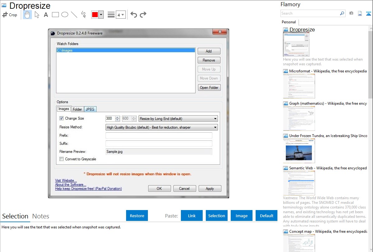Click the camera capture icon
Image resolution: width=373 pixels, height=252 pixels.
351,13
